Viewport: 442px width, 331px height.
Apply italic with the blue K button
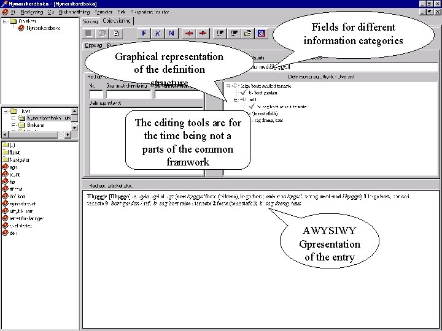(x=157, y=33)
